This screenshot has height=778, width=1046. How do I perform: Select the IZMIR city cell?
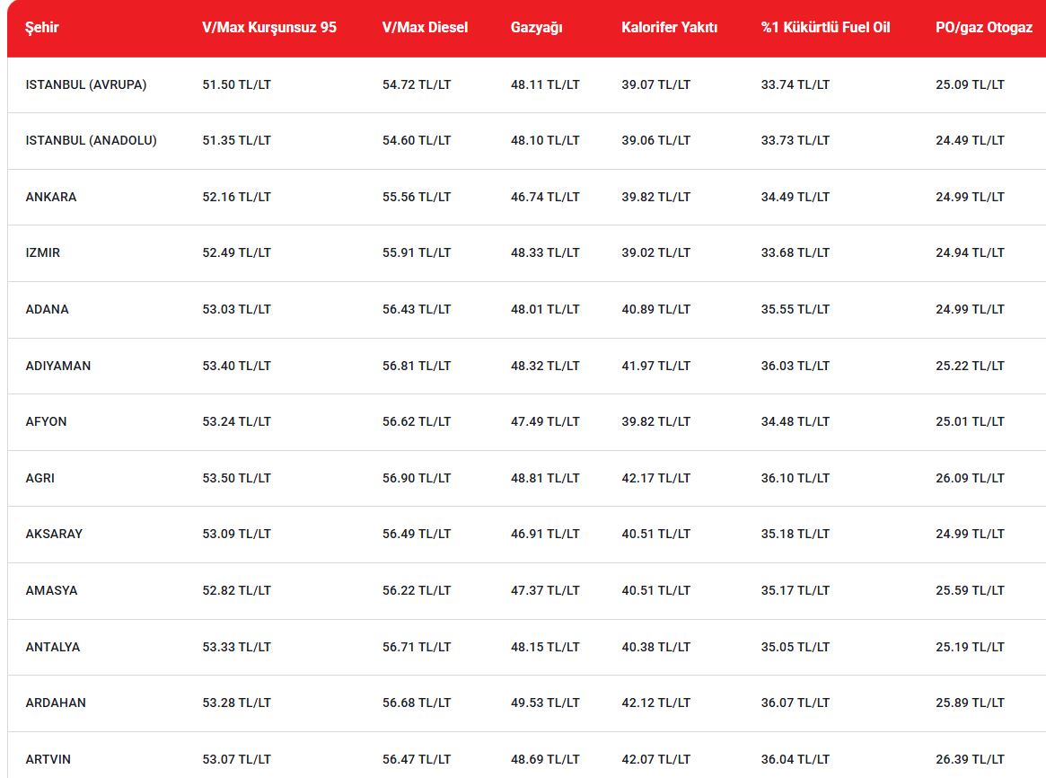(43, 252)
